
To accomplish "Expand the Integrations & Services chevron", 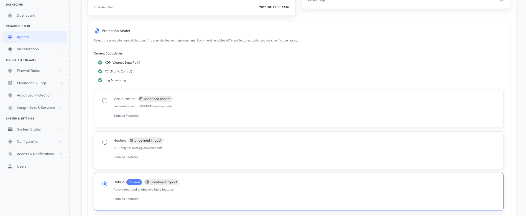I will point(61,108).
